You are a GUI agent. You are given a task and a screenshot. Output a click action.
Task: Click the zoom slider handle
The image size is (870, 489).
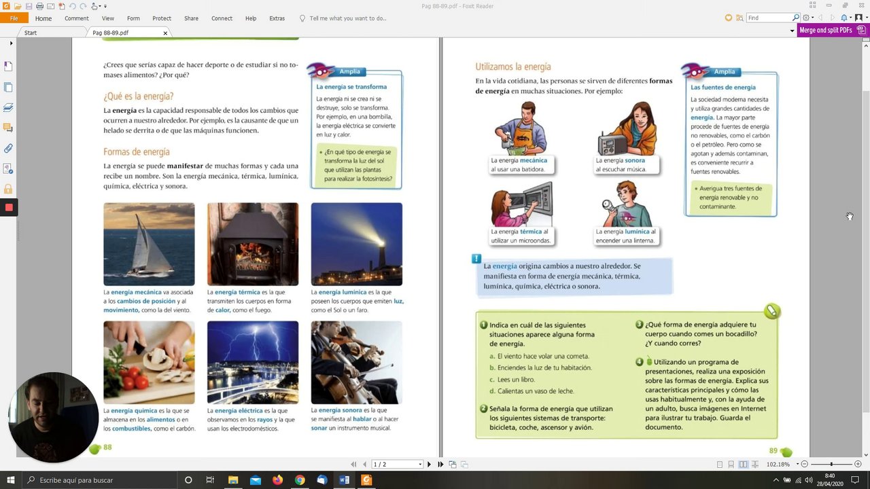point(831,464)
